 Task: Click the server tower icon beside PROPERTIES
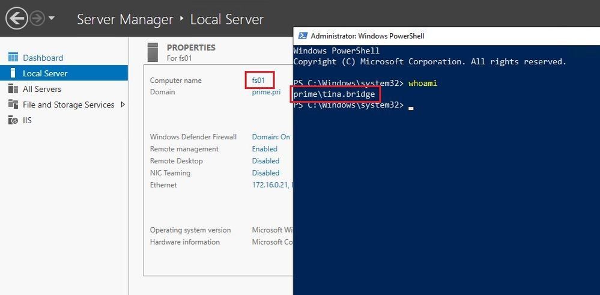153,52
